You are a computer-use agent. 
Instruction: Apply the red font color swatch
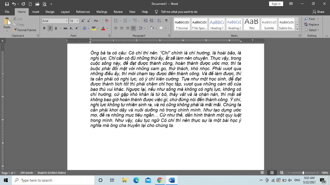(x=103, y=28)
